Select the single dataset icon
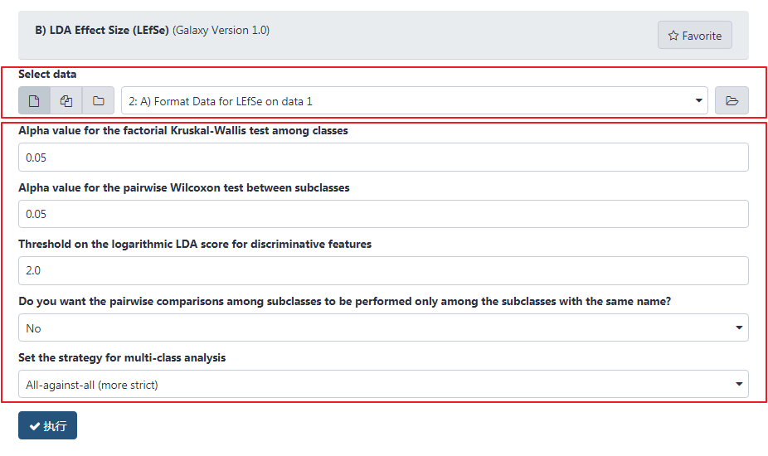This screenshot has width=768, height=456. click(34, 101)
